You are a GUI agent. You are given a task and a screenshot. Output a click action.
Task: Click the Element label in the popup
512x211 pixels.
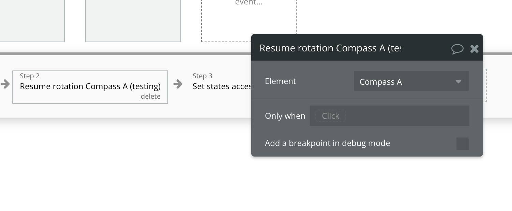(x=280, y=81)
